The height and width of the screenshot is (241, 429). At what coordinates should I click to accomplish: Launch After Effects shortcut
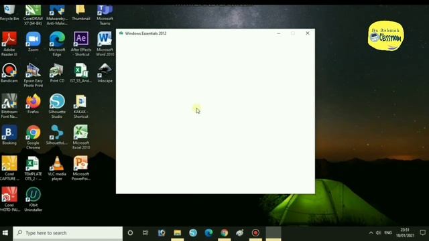[81, 44]
